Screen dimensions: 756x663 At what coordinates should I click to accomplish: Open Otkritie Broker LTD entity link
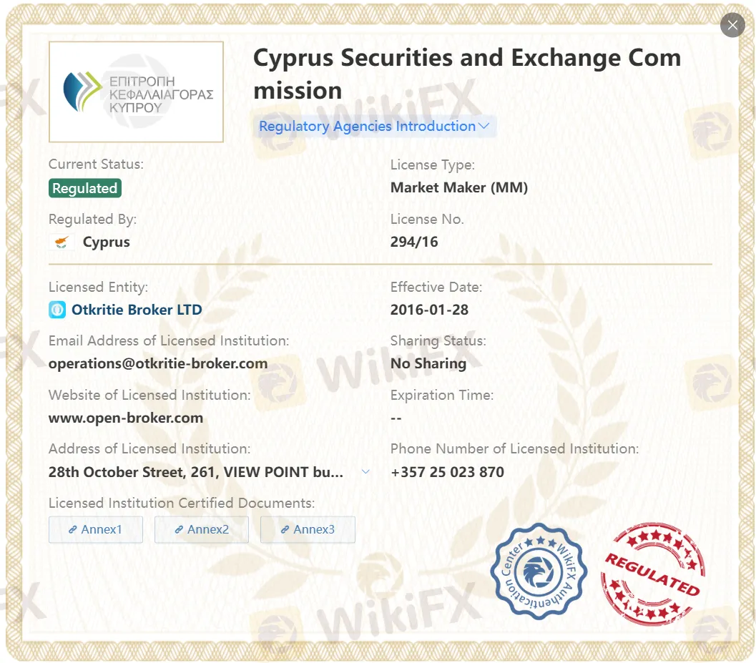coord(137,310)
